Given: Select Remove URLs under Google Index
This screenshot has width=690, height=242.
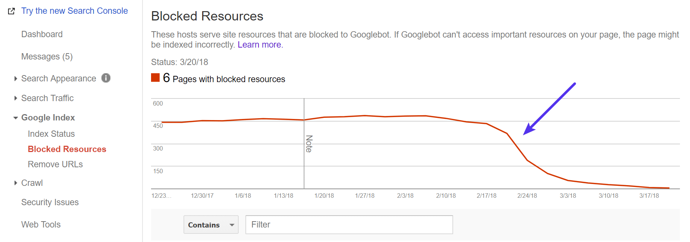Looking at the screenshot, I should point(55,164).
